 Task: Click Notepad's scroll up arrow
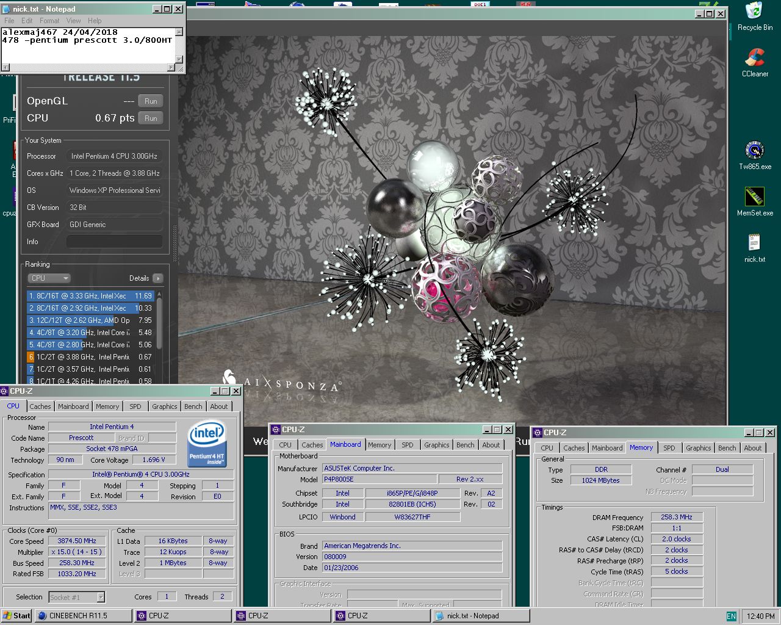(179, 32)
